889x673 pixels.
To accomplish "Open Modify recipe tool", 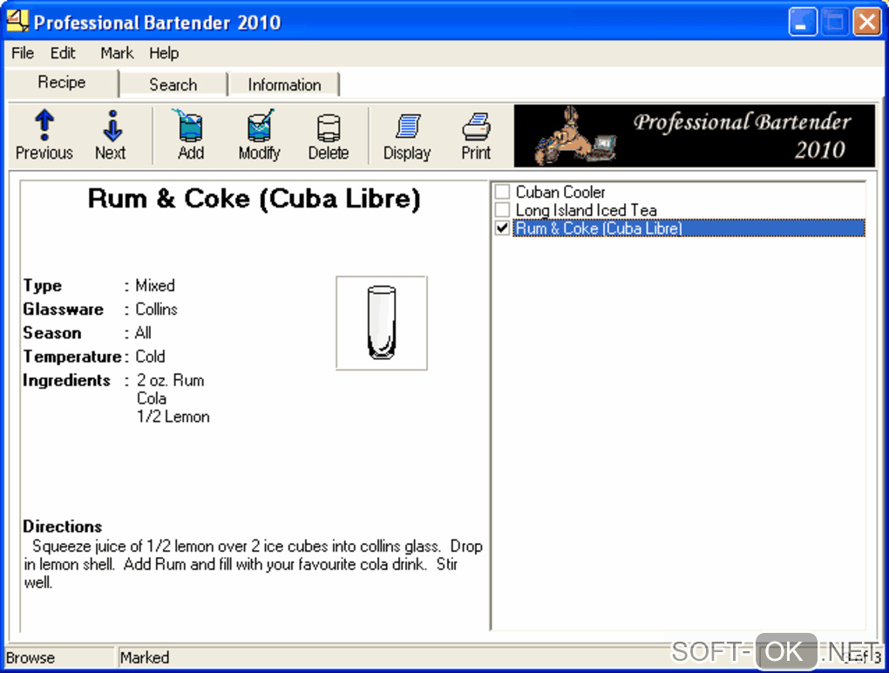I will point(260,135).
